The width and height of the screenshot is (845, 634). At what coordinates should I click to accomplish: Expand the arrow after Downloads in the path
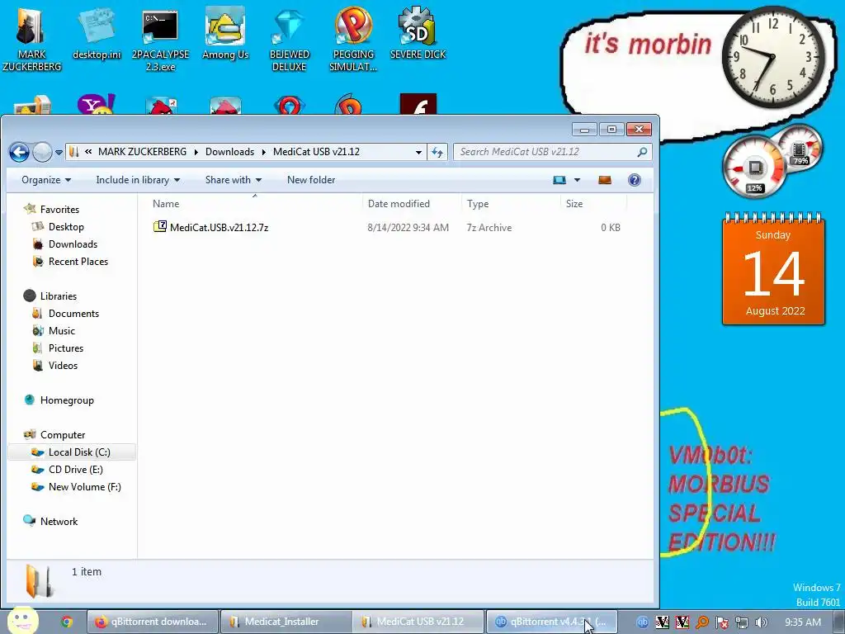pos(264,152)
